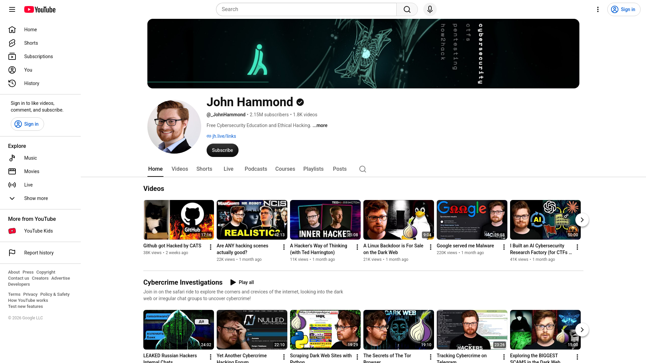Open Live under Explore
This screenshot has width=646, height=363.
click(x=40, y=185)
